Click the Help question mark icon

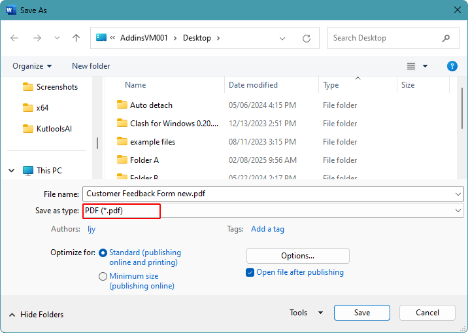click(452, 66)
